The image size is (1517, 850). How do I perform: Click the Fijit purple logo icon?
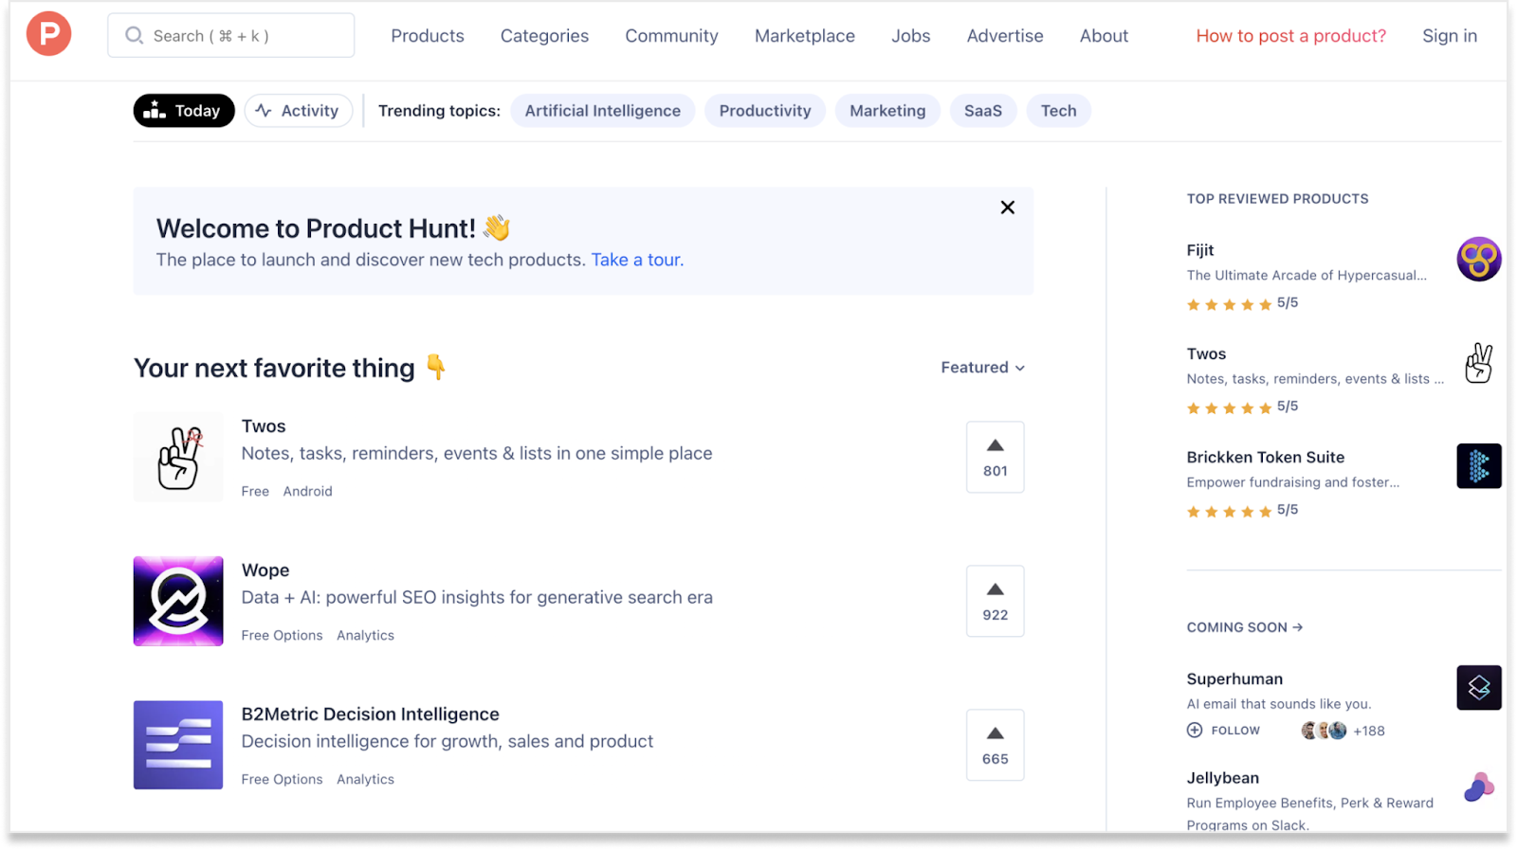click(1479, 259)
